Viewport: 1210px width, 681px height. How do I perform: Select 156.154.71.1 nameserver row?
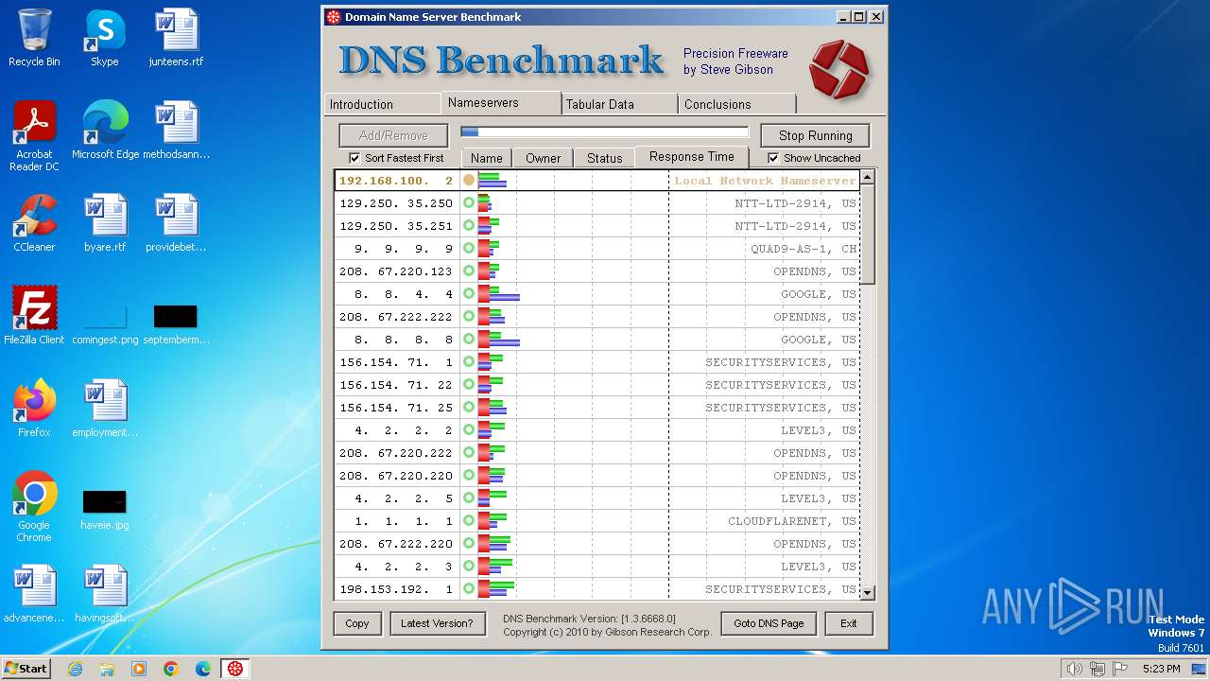coord(597,362)
